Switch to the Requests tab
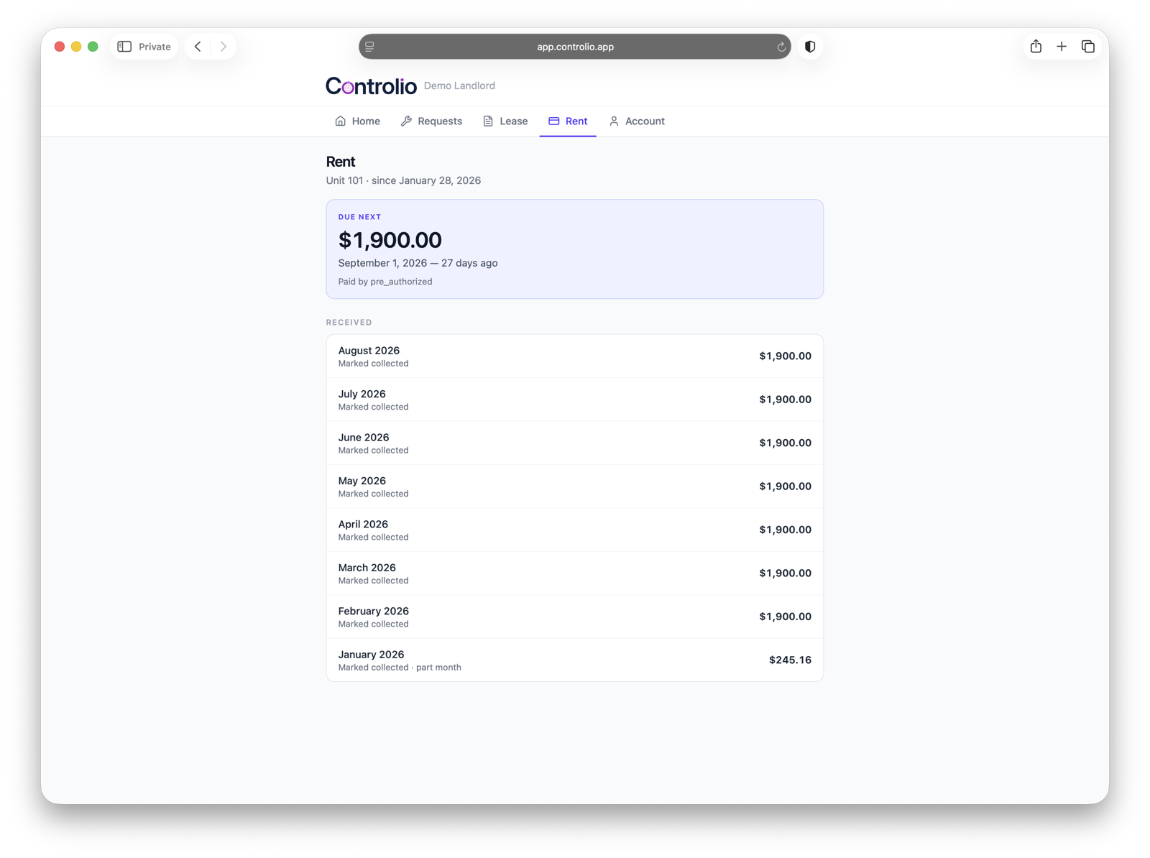This screenshot has width=1150, height=858. click(431, 121)
